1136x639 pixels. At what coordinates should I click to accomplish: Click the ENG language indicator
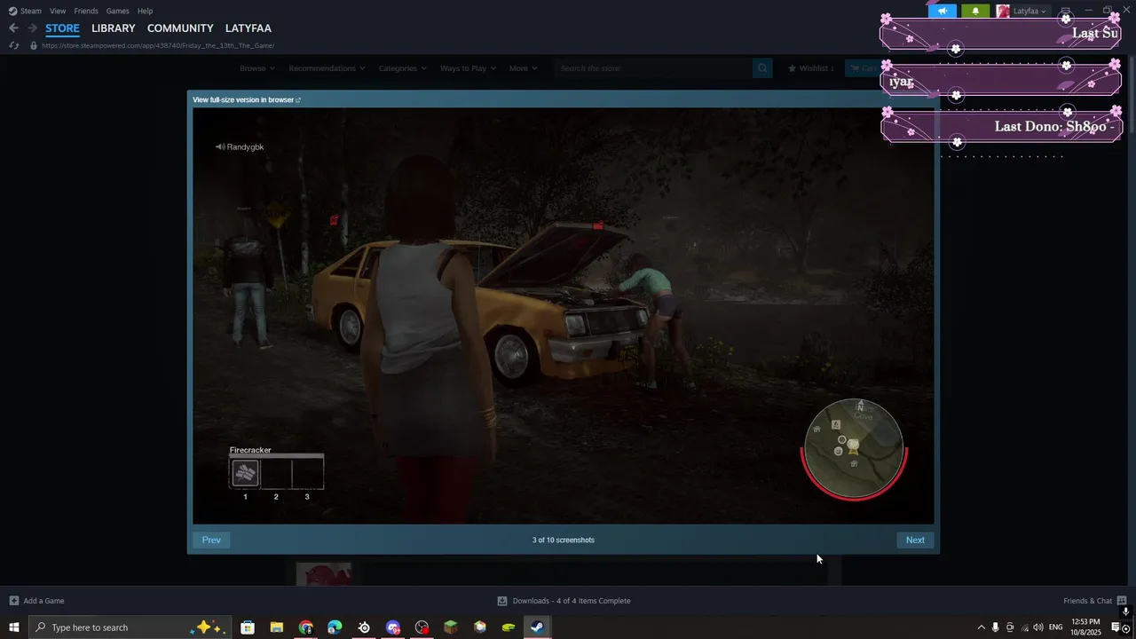[x=1055, y=627]
